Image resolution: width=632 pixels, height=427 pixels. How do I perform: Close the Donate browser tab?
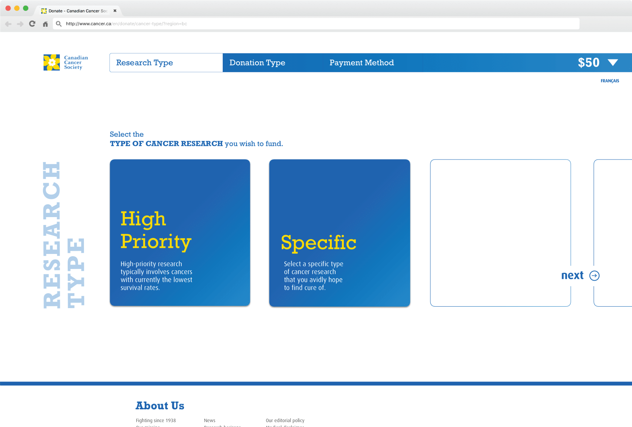(115, 11)
